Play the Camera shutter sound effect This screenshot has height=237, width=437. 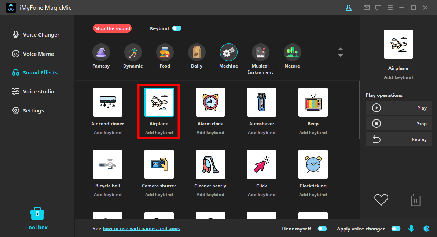[159, 164]
